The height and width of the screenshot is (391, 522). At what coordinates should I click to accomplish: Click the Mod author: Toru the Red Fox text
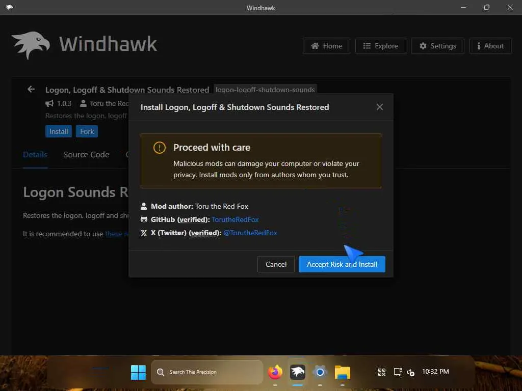(199, 206)
